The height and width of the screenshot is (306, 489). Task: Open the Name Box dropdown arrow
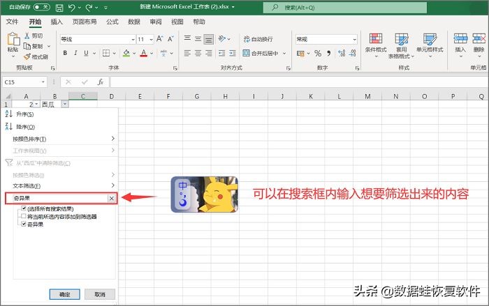pyautogui.click(x=43, y=82)
